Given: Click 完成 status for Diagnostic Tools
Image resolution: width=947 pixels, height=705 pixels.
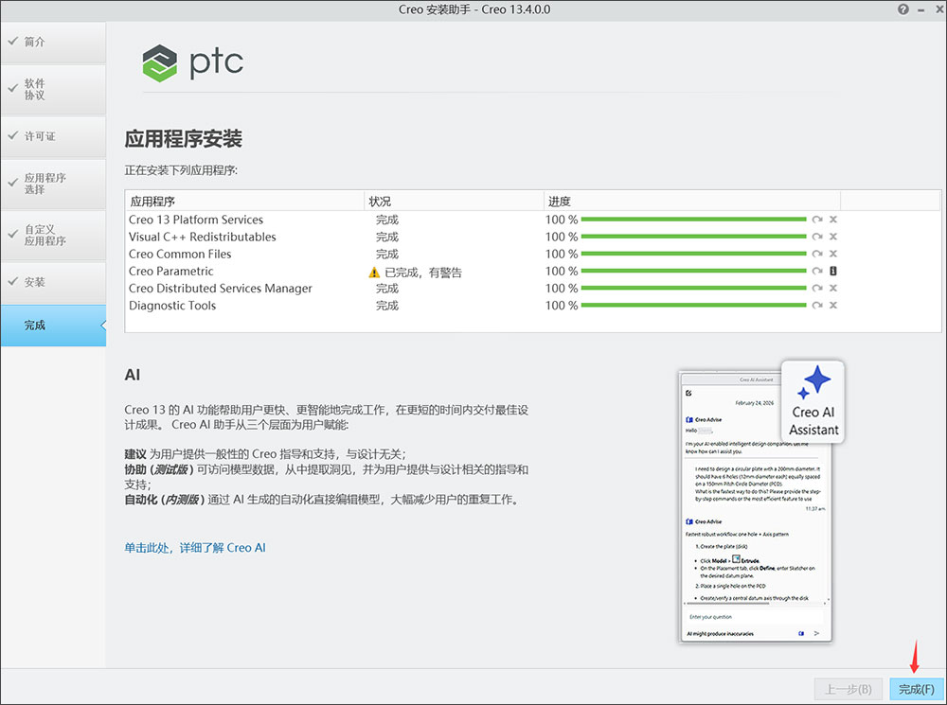Looking at the screenshot, I should (x=387, y=306).
